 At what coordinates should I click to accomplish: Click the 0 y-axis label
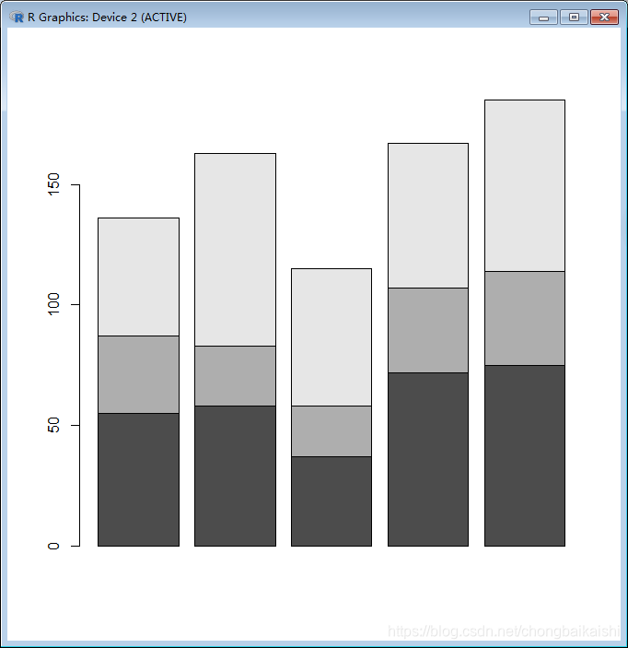click(53, 546)
